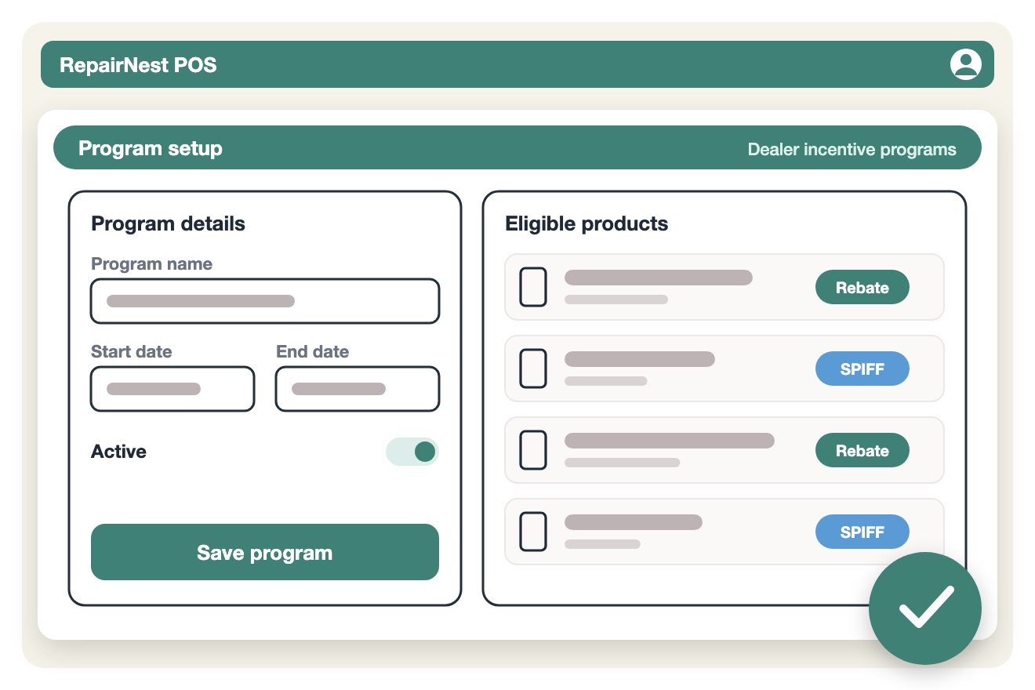Click the Rebate badge in the first product row
Viewport: 1035px width, 690px height.
point(862,287)
